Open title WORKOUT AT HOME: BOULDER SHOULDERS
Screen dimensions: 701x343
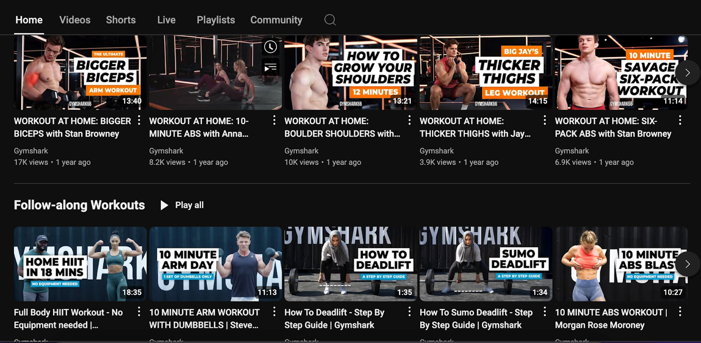[x=342, y=127]
